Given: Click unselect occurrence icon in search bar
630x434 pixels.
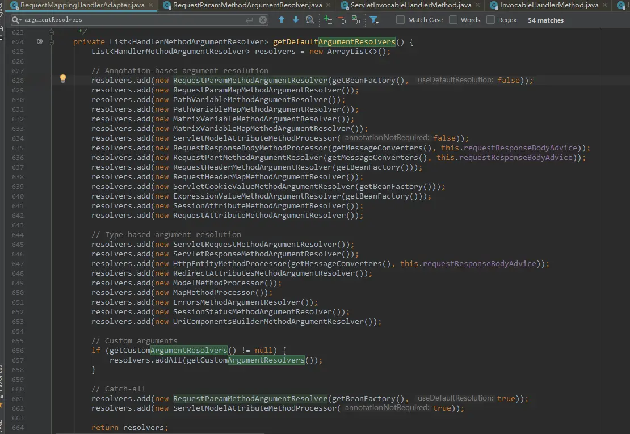Looking at the screenshot, I should [342, 20].
